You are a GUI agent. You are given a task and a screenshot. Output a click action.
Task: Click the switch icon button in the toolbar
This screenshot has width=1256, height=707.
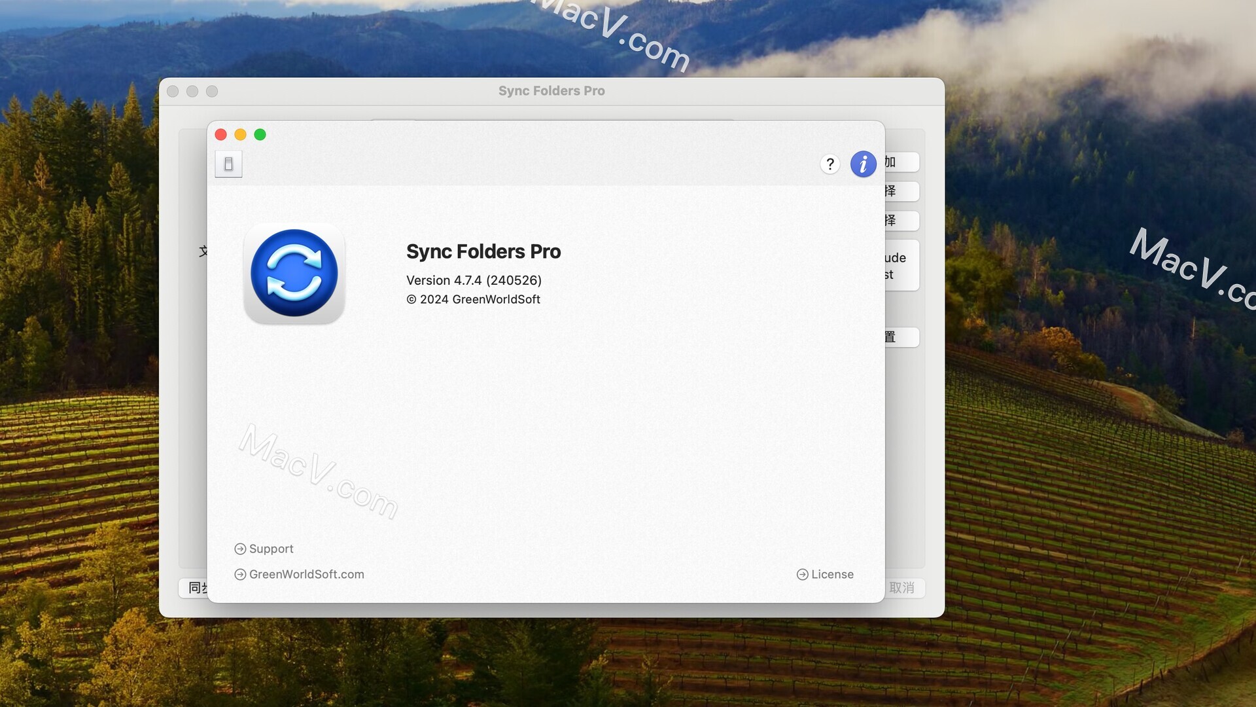228,164
